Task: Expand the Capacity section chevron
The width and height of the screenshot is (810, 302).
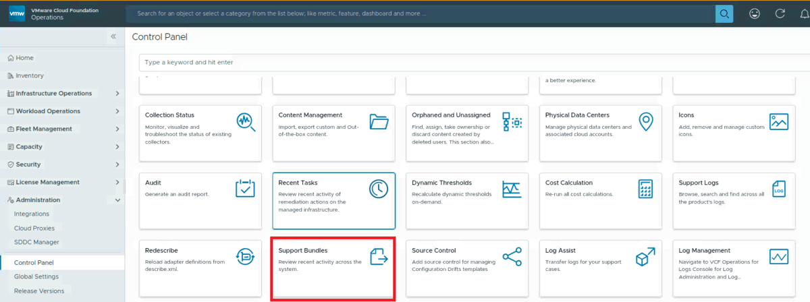Action: click(117, 147)
